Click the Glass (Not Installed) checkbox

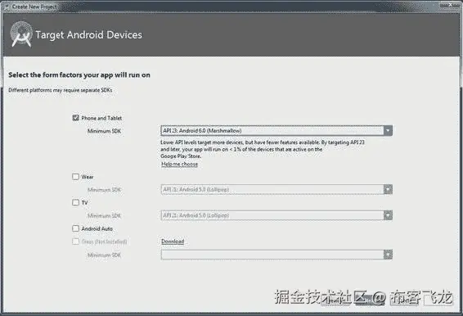click(75, 242)
